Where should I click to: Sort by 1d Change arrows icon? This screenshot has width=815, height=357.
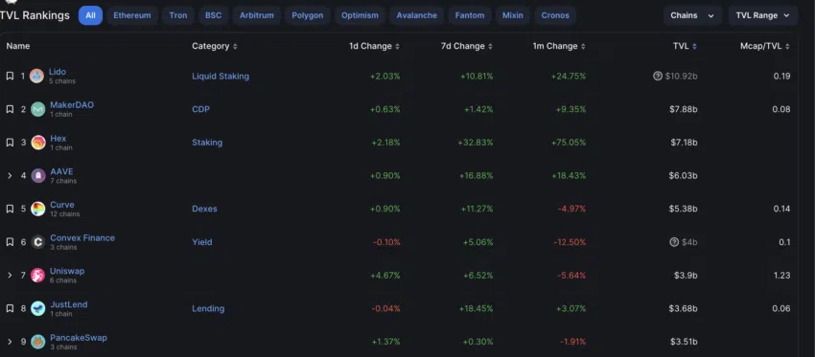(x=398, y=46)
